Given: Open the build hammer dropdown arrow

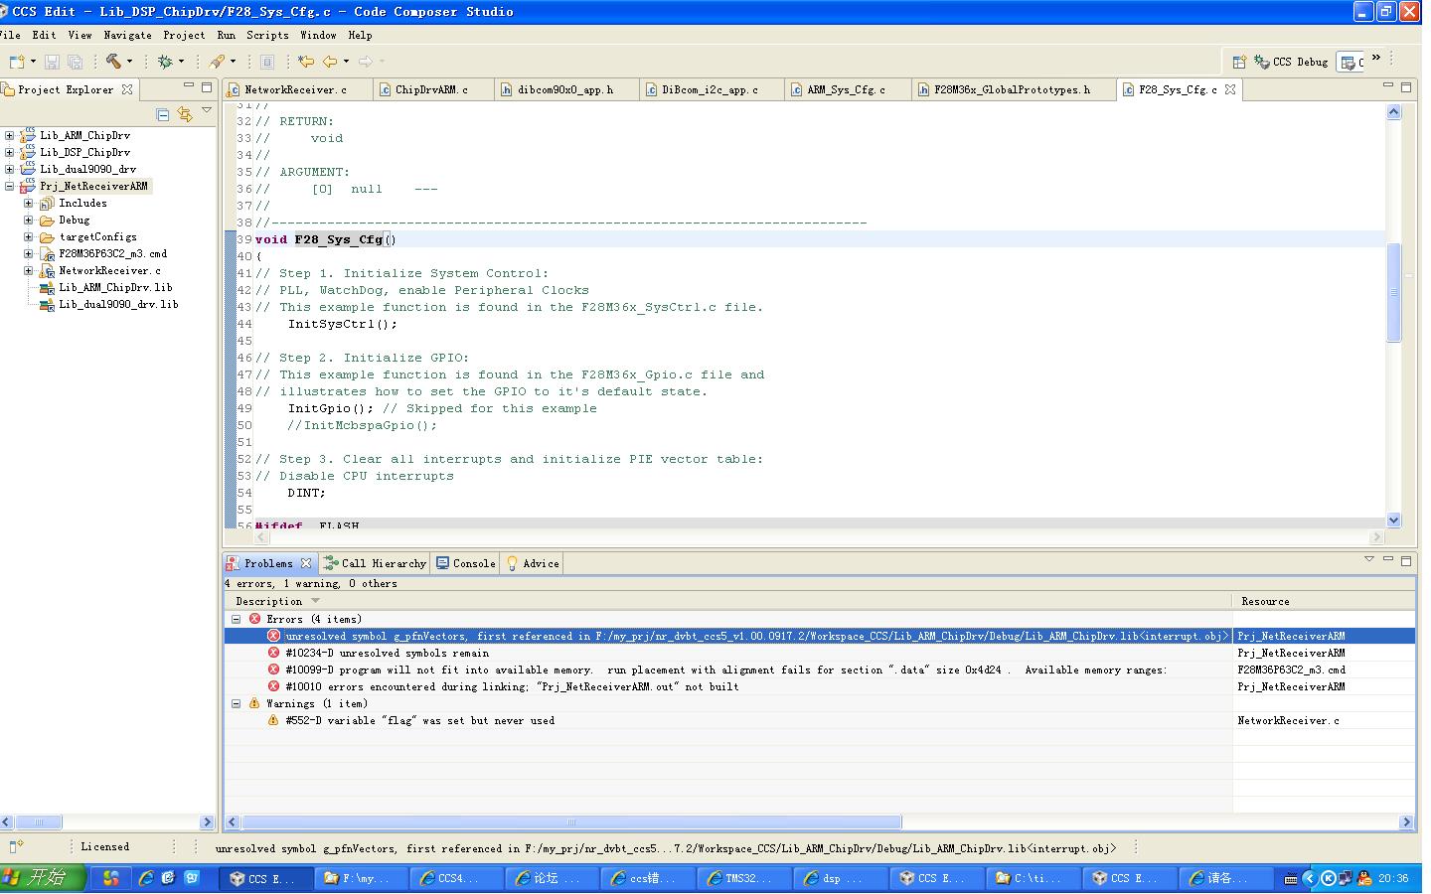Looking at the screenshot, I should (x=129, y=62).
